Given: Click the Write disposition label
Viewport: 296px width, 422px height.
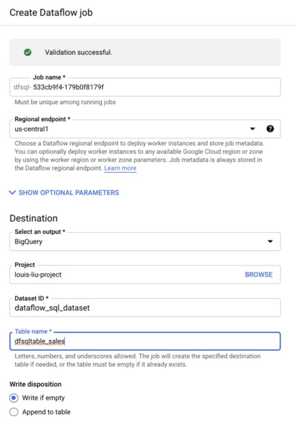Looking at the screenshot, I should 35,384.
